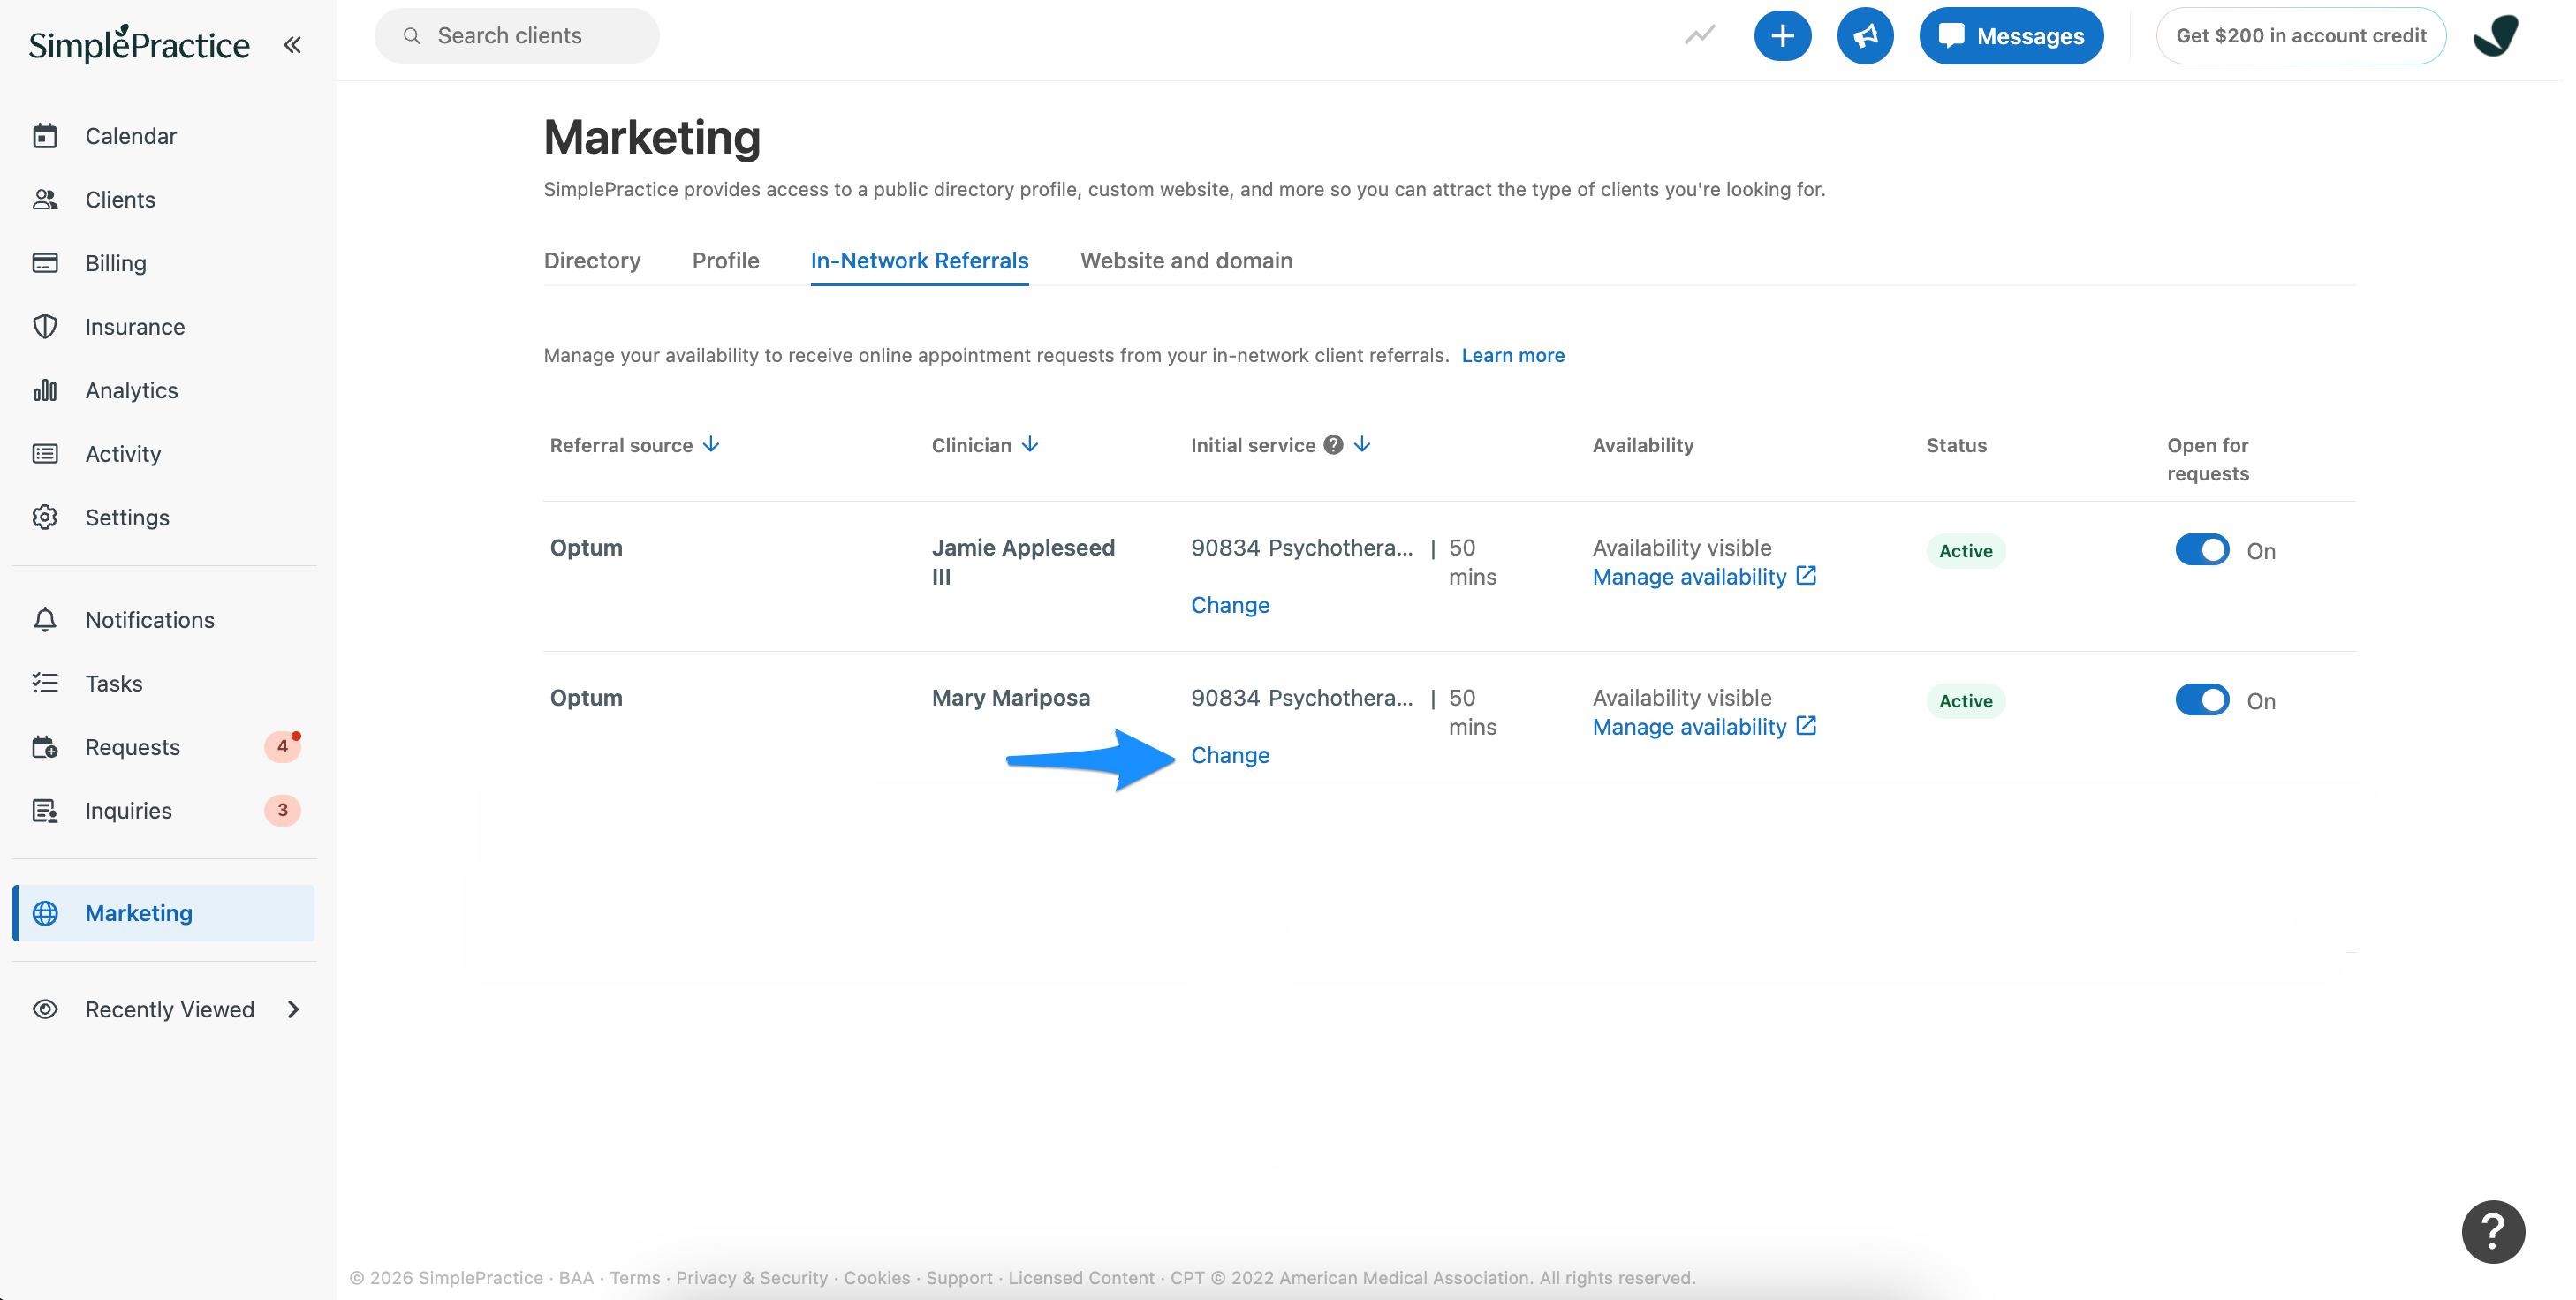
Task: Click the Marketing globe icon
Action: pyautogui.click(x=45, y=913)
